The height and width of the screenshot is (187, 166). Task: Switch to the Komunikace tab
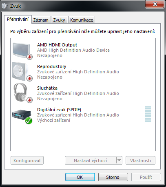coord(82,20)
